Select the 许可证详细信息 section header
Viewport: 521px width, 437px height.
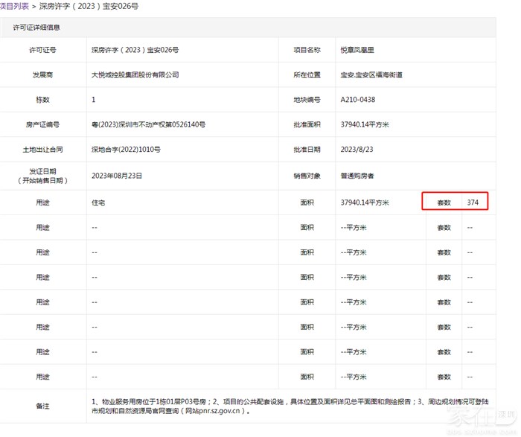[36, 28]
